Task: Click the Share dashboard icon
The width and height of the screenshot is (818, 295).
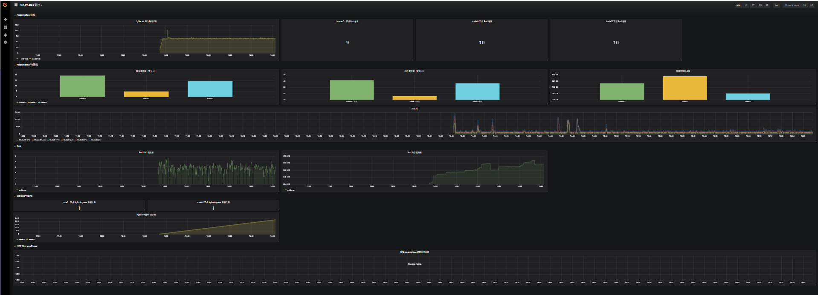Action: pos(753,5)
